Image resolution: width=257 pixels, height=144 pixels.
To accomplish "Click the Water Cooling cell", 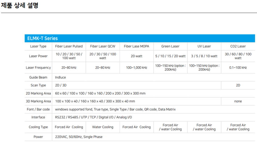I will [103, 127].
